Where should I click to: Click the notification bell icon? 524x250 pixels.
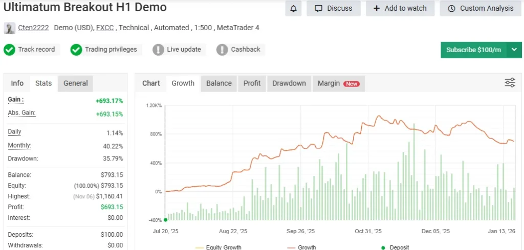coord(293,8)
